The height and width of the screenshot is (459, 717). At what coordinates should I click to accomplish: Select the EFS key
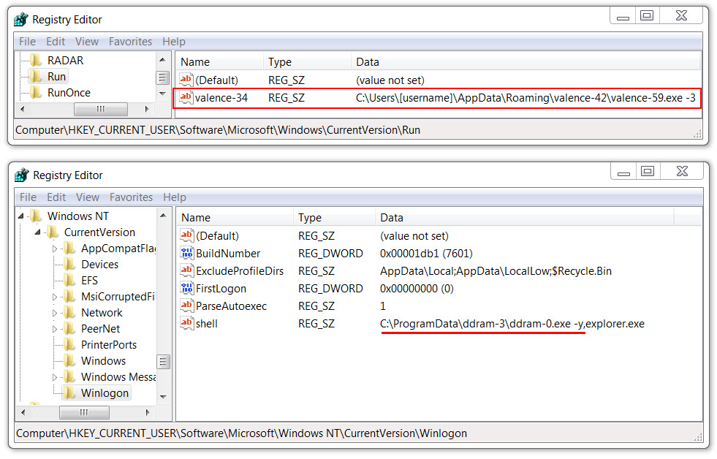coord(90,280)
